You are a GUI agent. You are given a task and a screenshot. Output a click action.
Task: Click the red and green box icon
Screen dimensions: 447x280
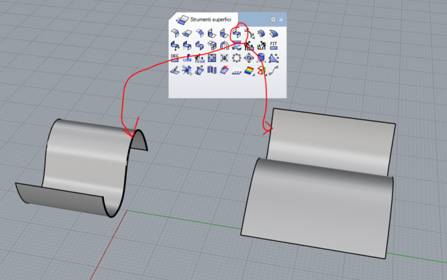click(x=262, y=71)
